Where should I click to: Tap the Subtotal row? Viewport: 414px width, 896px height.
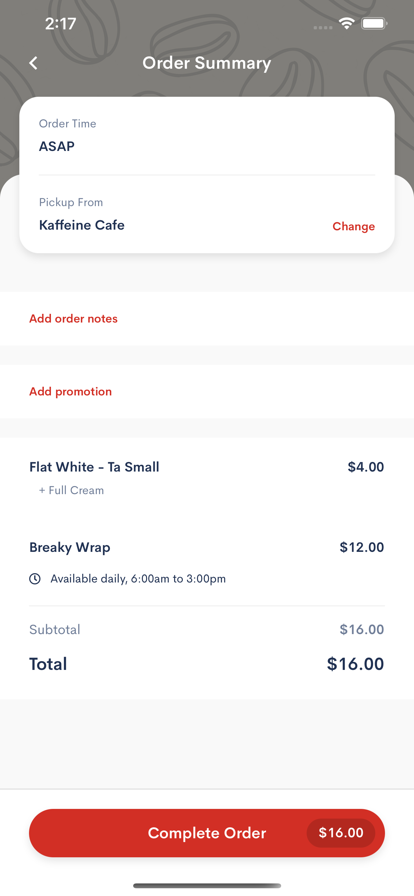click(207, 630)
